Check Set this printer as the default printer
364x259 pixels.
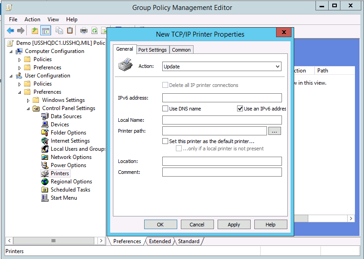165,141
